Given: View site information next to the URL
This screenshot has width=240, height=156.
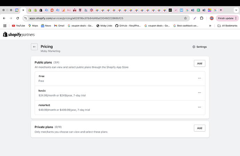Looking at the screenshot, I should click(x=25, y=18).
